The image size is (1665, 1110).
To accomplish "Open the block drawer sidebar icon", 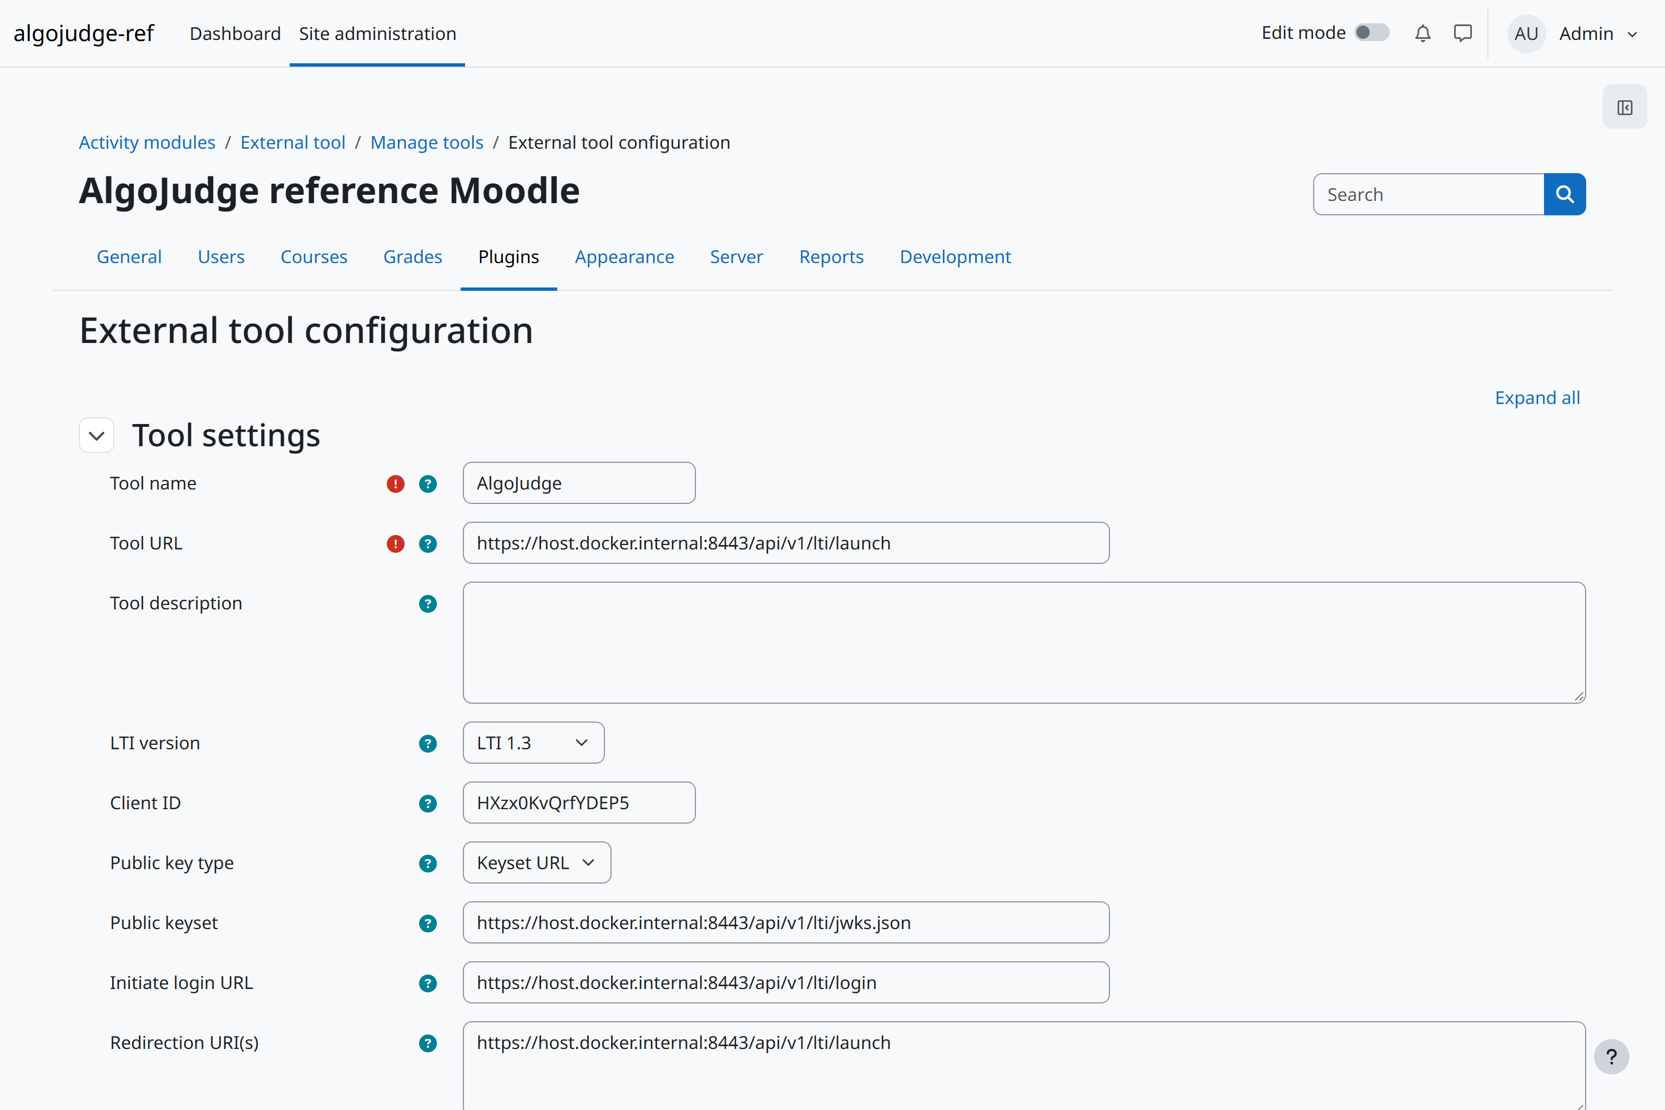I will pyautogui.click(x=1624, y=108).
